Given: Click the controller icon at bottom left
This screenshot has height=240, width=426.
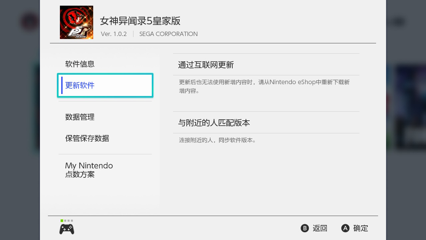Looking at the screenshot, I should coord(67,229).
